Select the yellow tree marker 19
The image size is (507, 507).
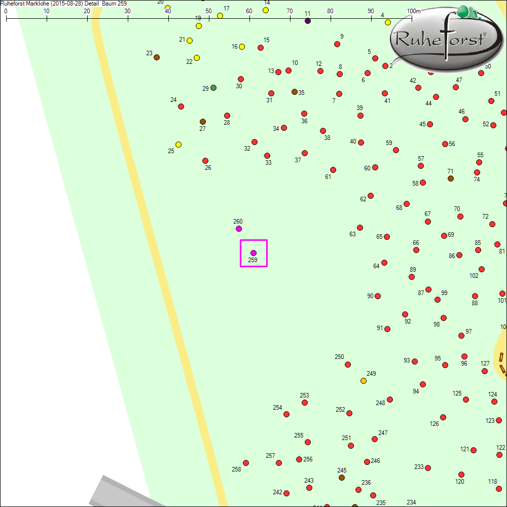[x=199, y=26]
